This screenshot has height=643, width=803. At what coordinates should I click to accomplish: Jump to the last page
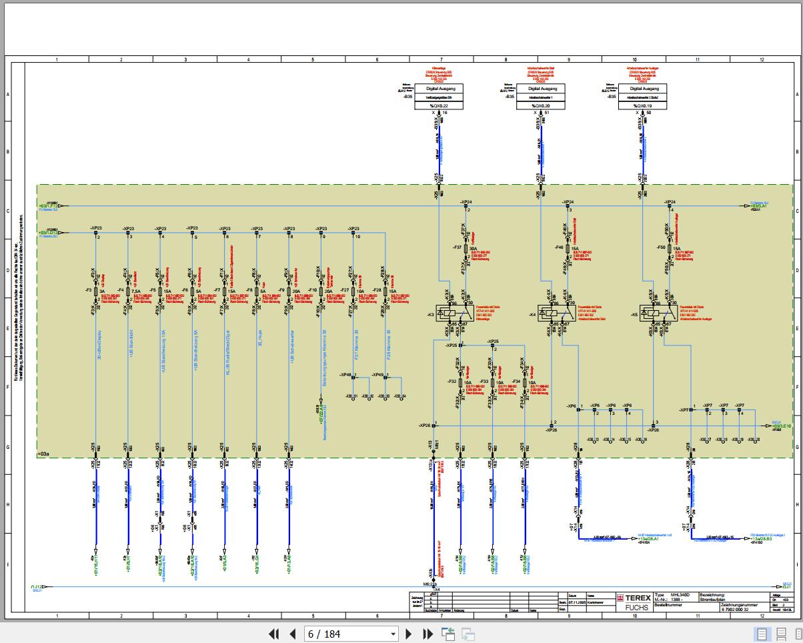(x=428, y=634)
